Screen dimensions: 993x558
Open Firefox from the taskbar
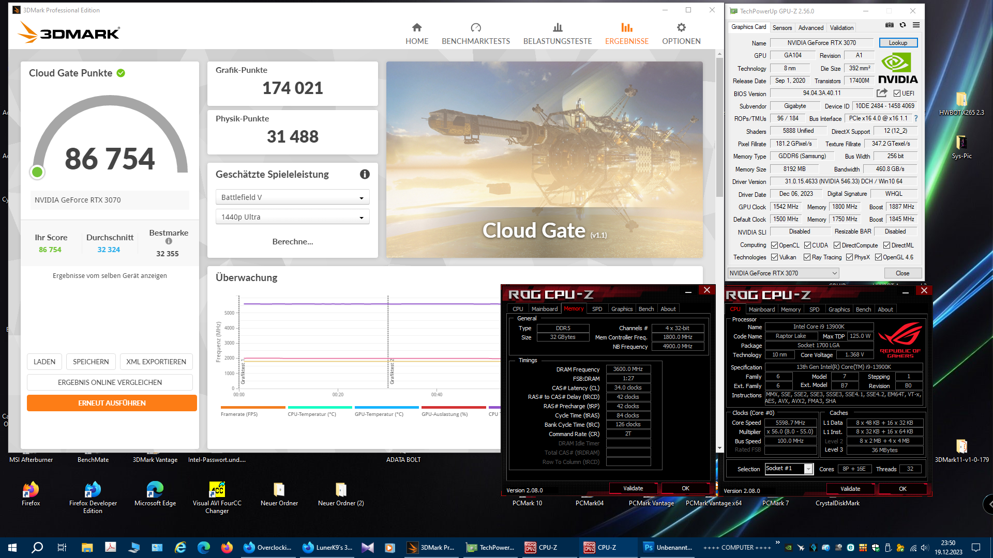point(227,548)
